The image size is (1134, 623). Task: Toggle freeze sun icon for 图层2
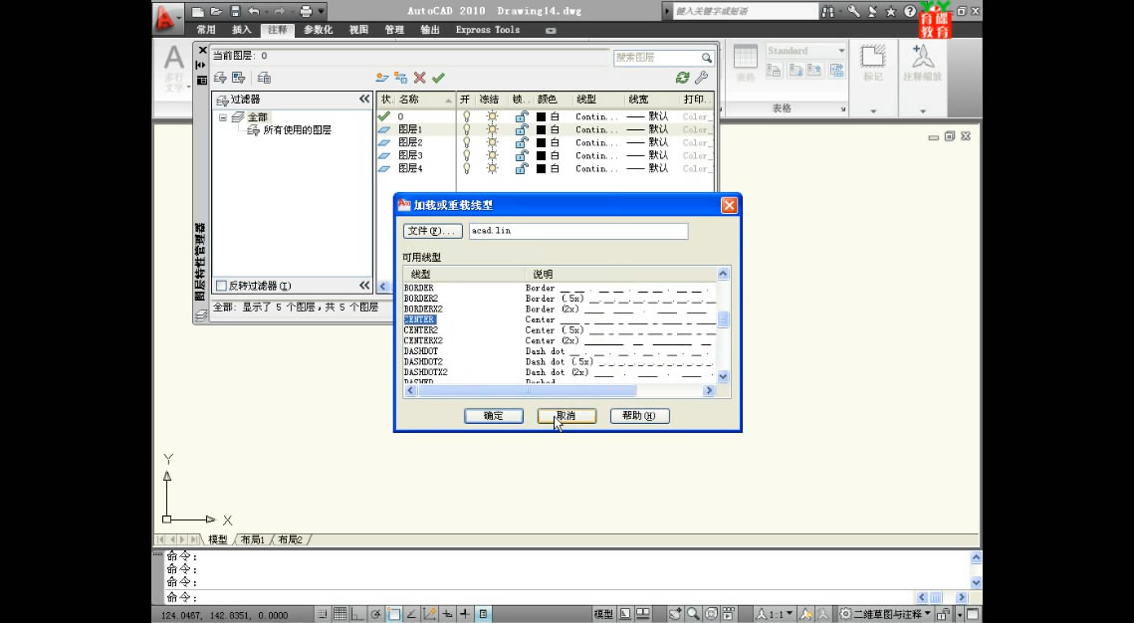[x=493, y=142]
